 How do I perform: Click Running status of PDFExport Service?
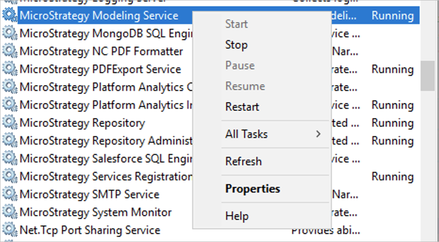click(x=392, y=69)
